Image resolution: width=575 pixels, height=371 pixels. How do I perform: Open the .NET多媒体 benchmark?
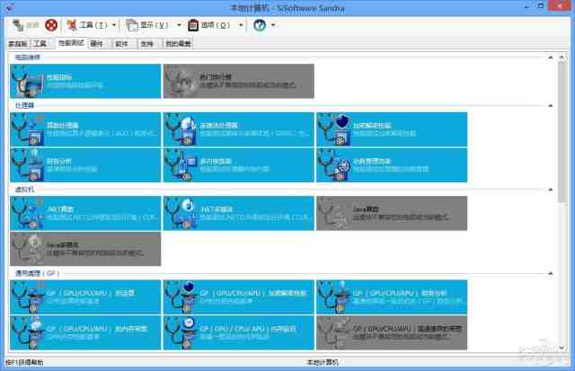point(237,213)
